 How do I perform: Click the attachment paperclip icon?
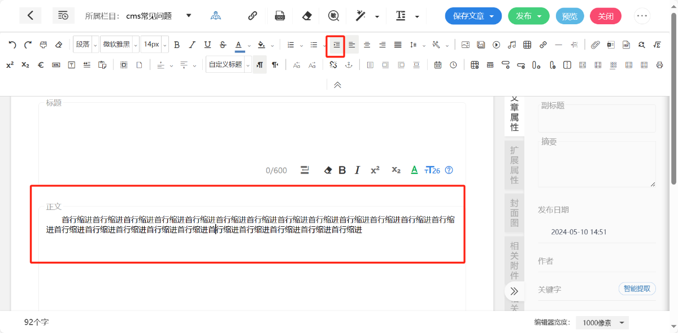(x=595, y=45)
